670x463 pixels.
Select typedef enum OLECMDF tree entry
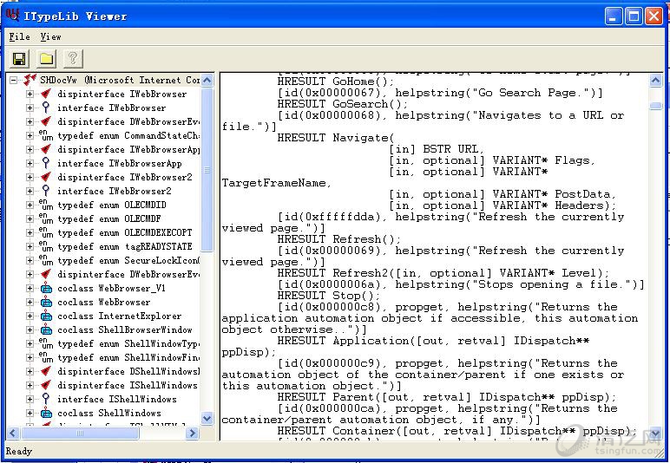[x=112, y=219]
